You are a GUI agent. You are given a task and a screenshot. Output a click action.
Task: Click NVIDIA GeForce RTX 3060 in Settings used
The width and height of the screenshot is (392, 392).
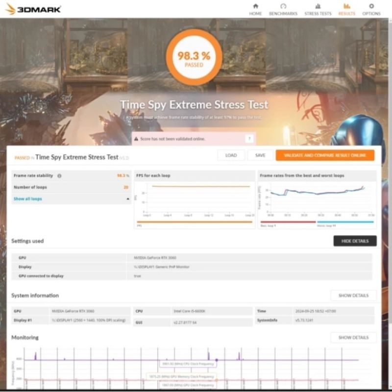(x=155, y=258)
